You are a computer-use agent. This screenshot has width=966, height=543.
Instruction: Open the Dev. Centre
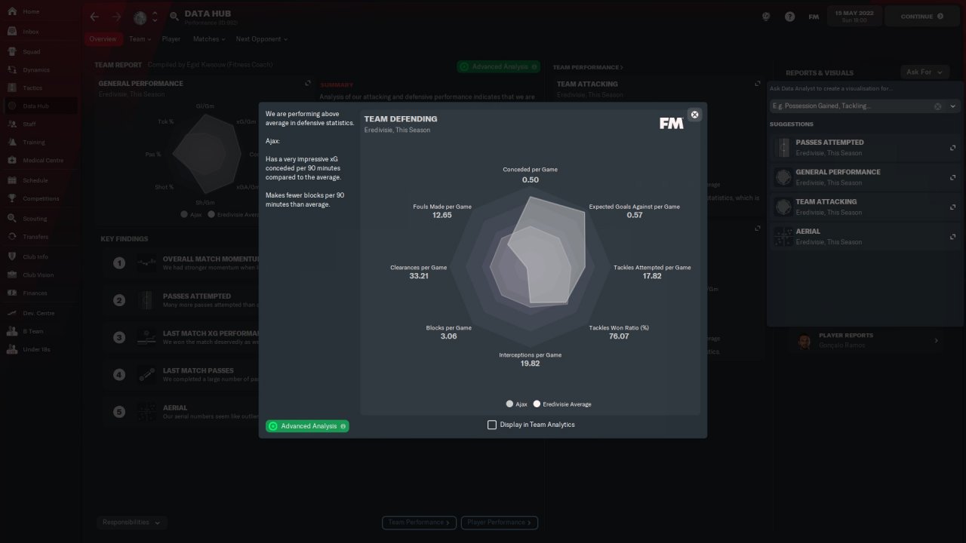tap(39, 313)
